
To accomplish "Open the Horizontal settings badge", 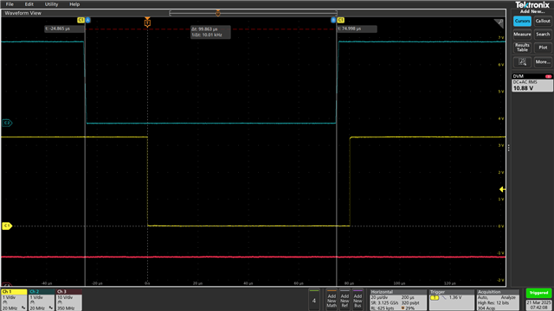I will tap(398, 300).
